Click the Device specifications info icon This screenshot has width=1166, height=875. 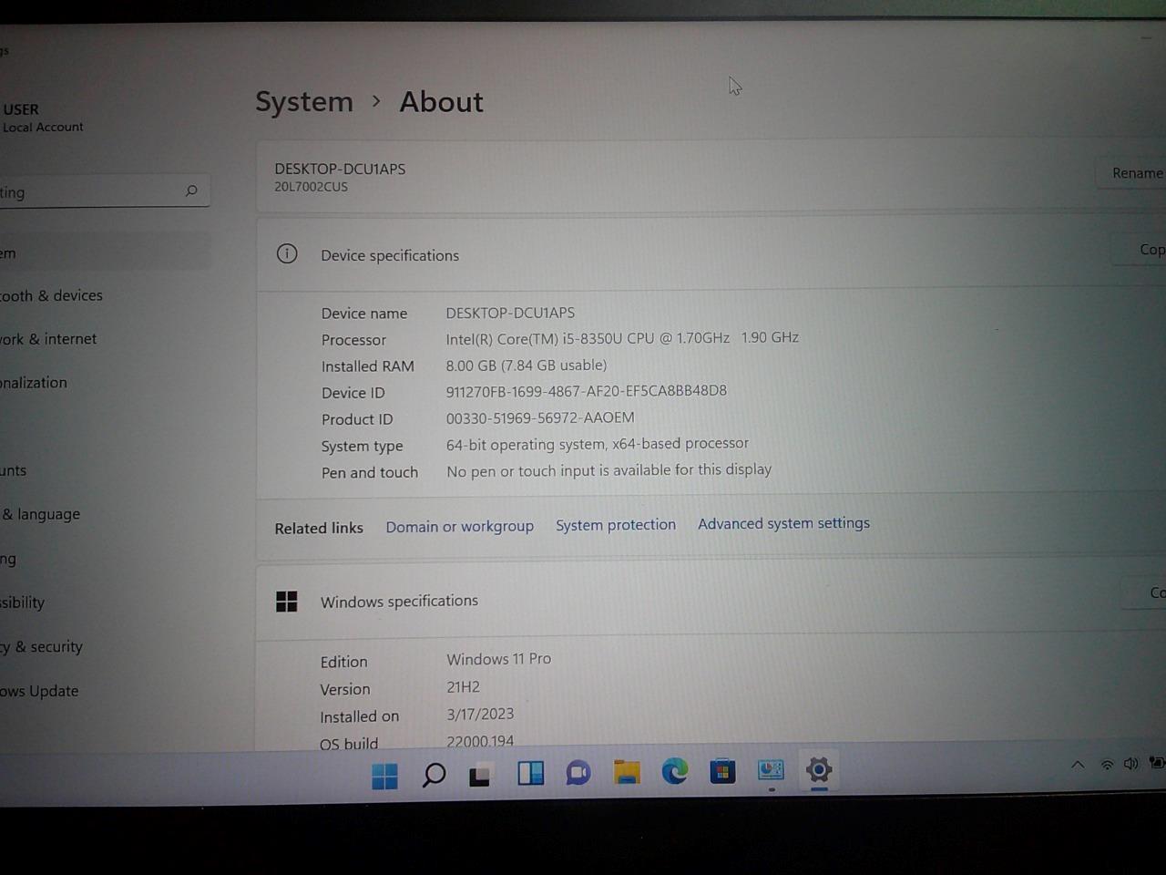pyautogui.click(x=287, y=254)
